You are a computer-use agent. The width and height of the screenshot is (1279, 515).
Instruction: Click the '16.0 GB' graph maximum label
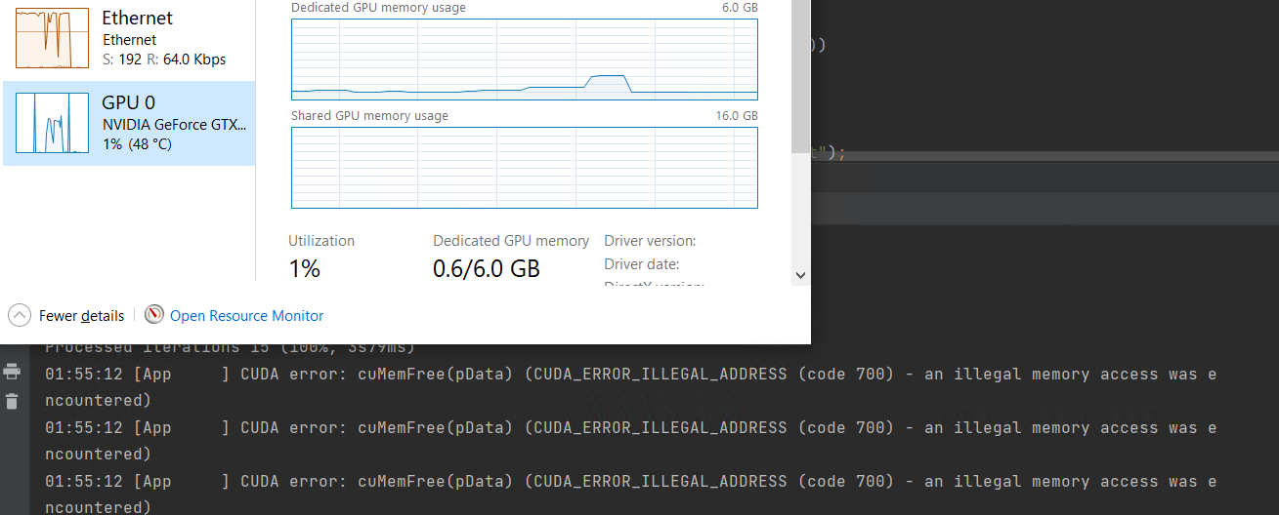pyautogui.click(x=736, y=115)
